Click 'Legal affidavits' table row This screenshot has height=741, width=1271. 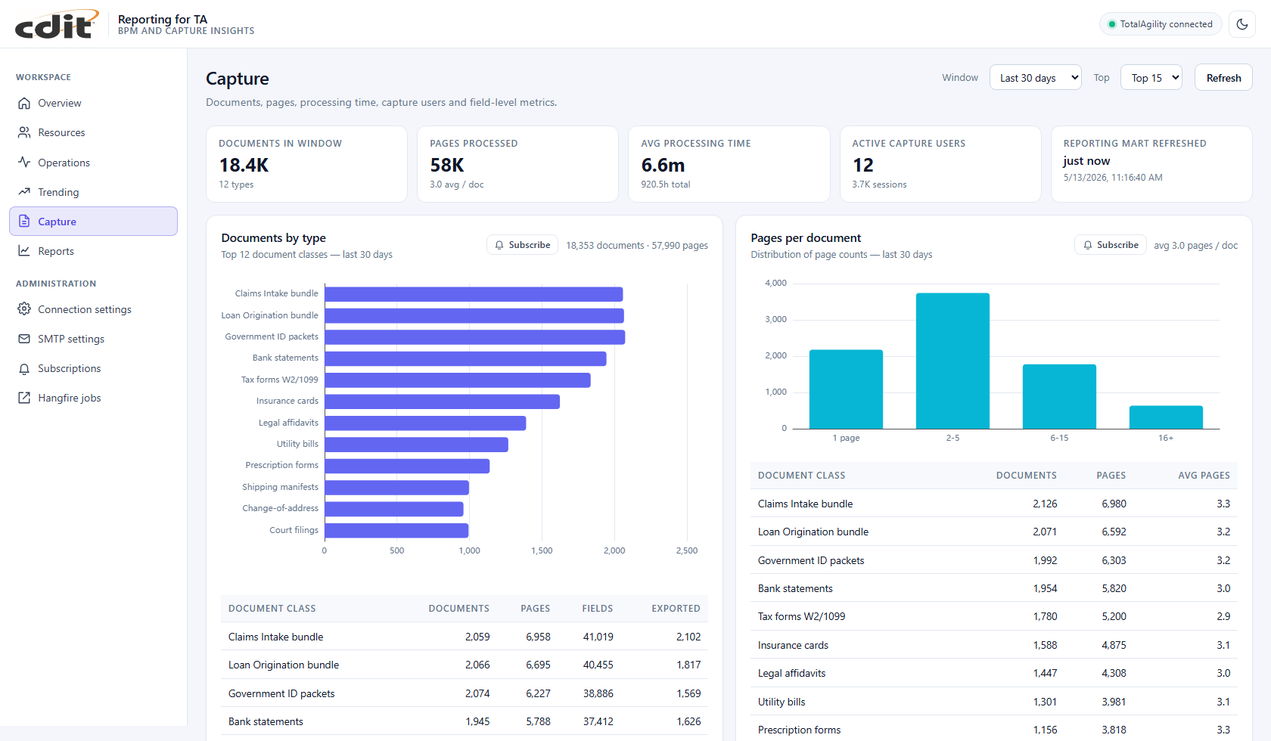click(994, 673)
